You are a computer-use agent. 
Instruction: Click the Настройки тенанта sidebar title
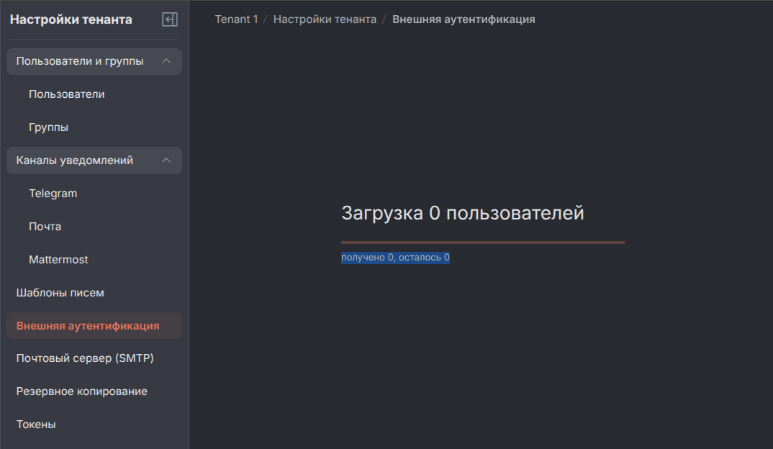[71, 19]
